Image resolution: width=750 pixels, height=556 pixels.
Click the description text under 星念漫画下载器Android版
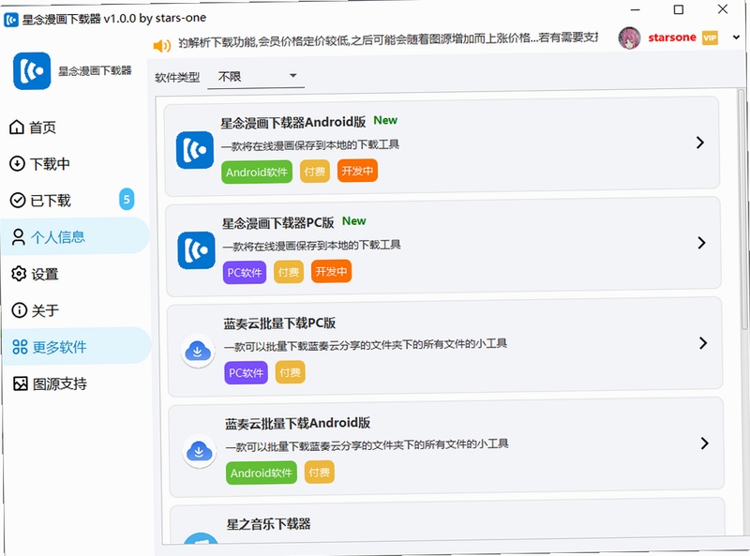coord(310,145)
